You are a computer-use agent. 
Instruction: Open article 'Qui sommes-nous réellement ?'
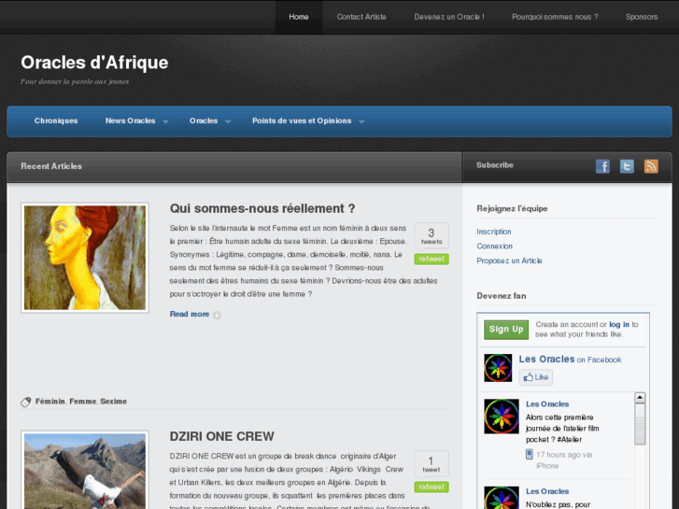click(x=262, y=208)
